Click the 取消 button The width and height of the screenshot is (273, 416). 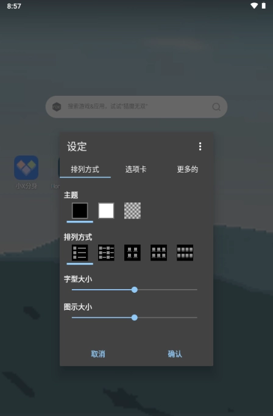(98, 354)
